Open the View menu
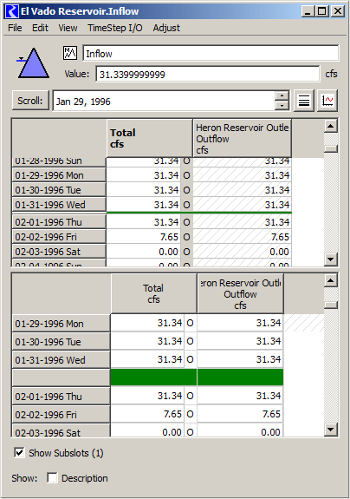Screen dimensions: 350x499 point(68,28)
